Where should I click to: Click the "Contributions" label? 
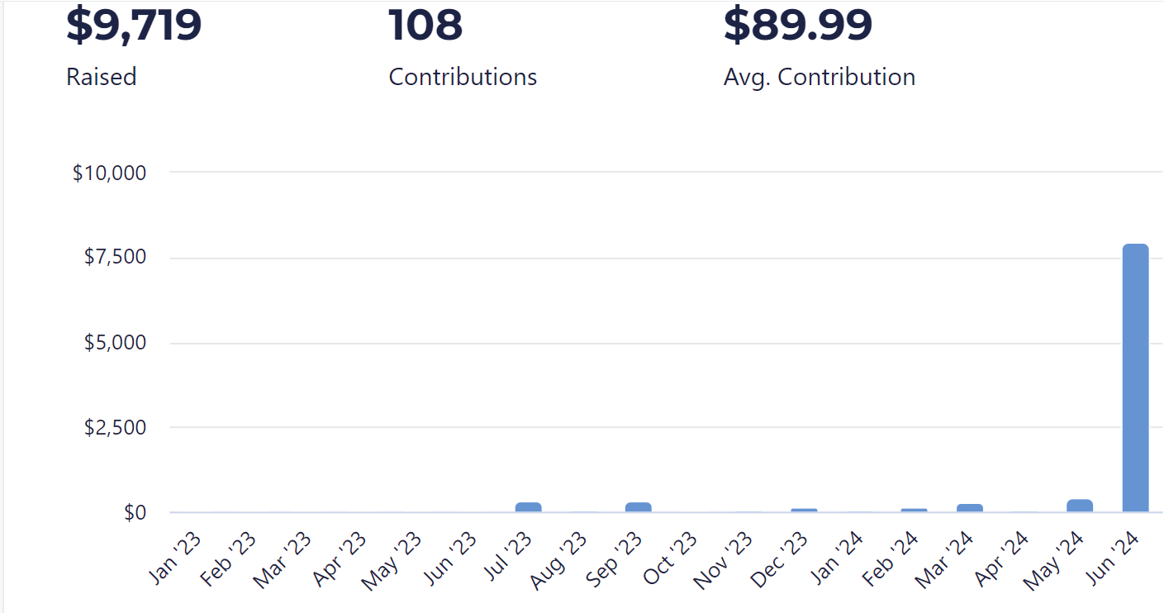click(463, 77)
